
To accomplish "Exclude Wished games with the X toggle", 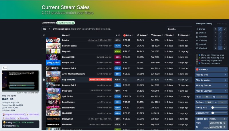I will click(x=216, y=33).
